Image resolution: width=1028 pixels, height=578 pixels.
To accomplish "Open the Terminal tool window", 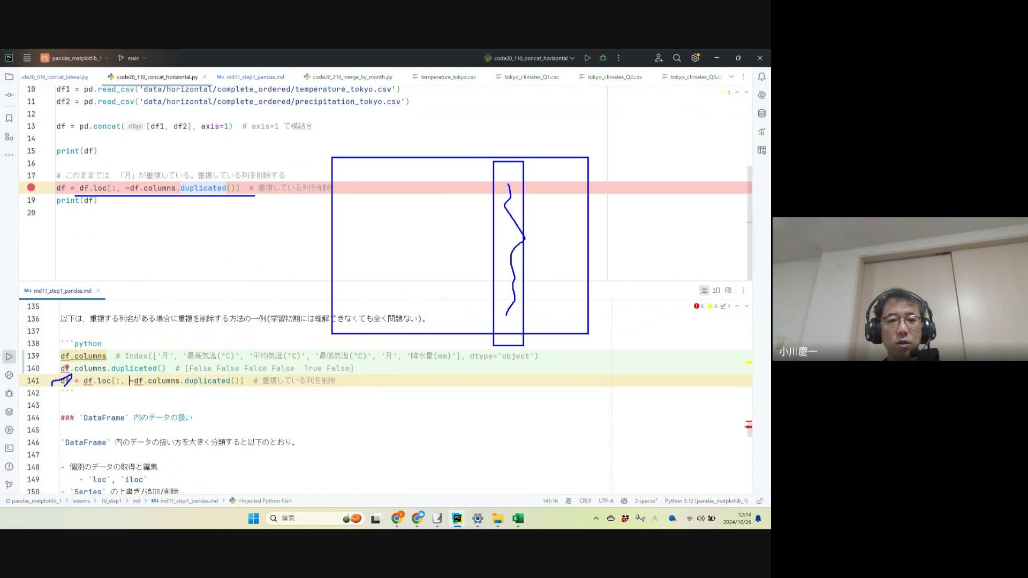I will (x=9, y=448).
